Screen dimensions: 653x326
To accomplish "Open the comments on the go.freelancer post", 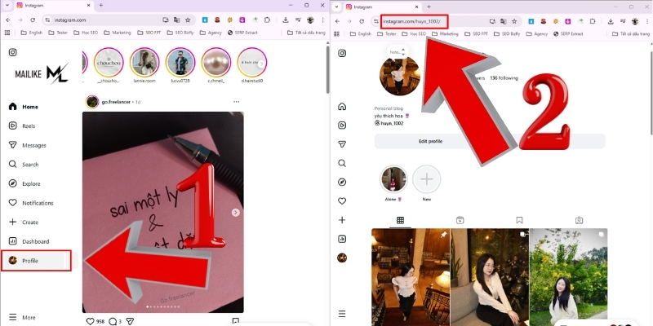I will coord(113,321).
